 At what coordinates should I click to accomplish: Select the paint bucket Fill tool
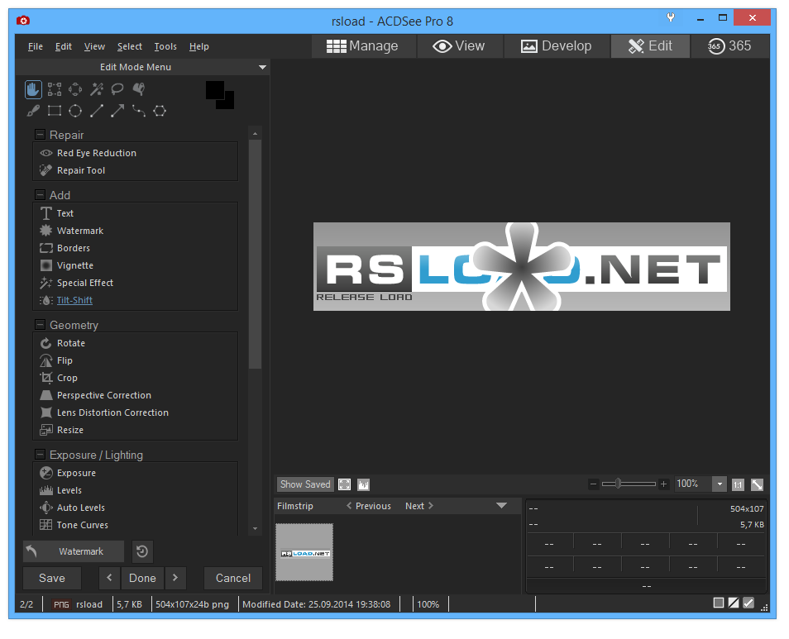point(138,89)
